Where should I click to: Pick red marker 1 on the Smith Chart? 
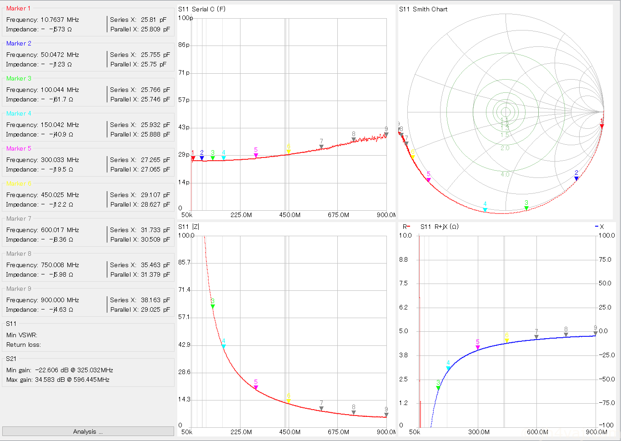click(x=602, y=126)
